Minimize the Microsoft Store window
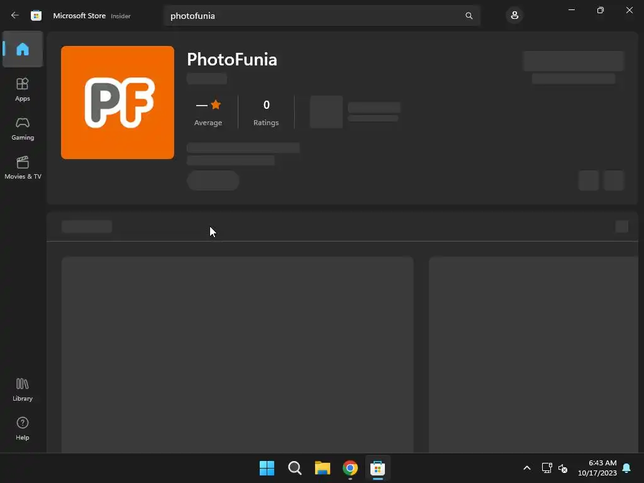Viewport: 644px width, 483px height. click(571, 10)
